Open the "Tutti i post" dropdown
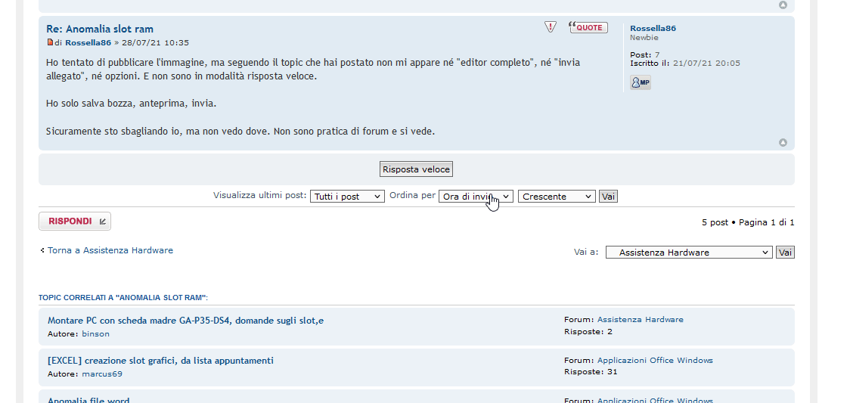Image resolution: width=850 pixels, height=403 pixels. point(347,197)
